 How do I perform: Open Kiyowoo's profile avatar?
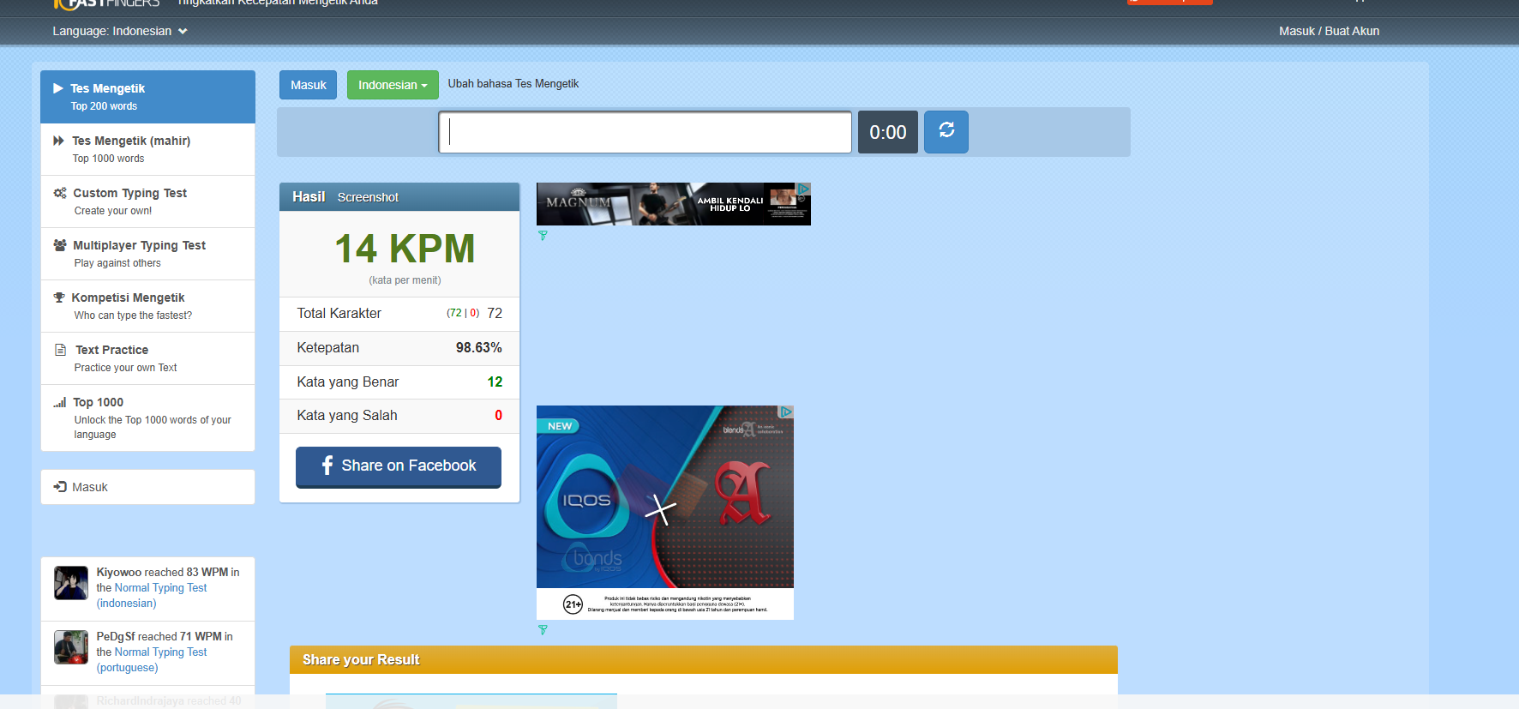coord(71,583)
